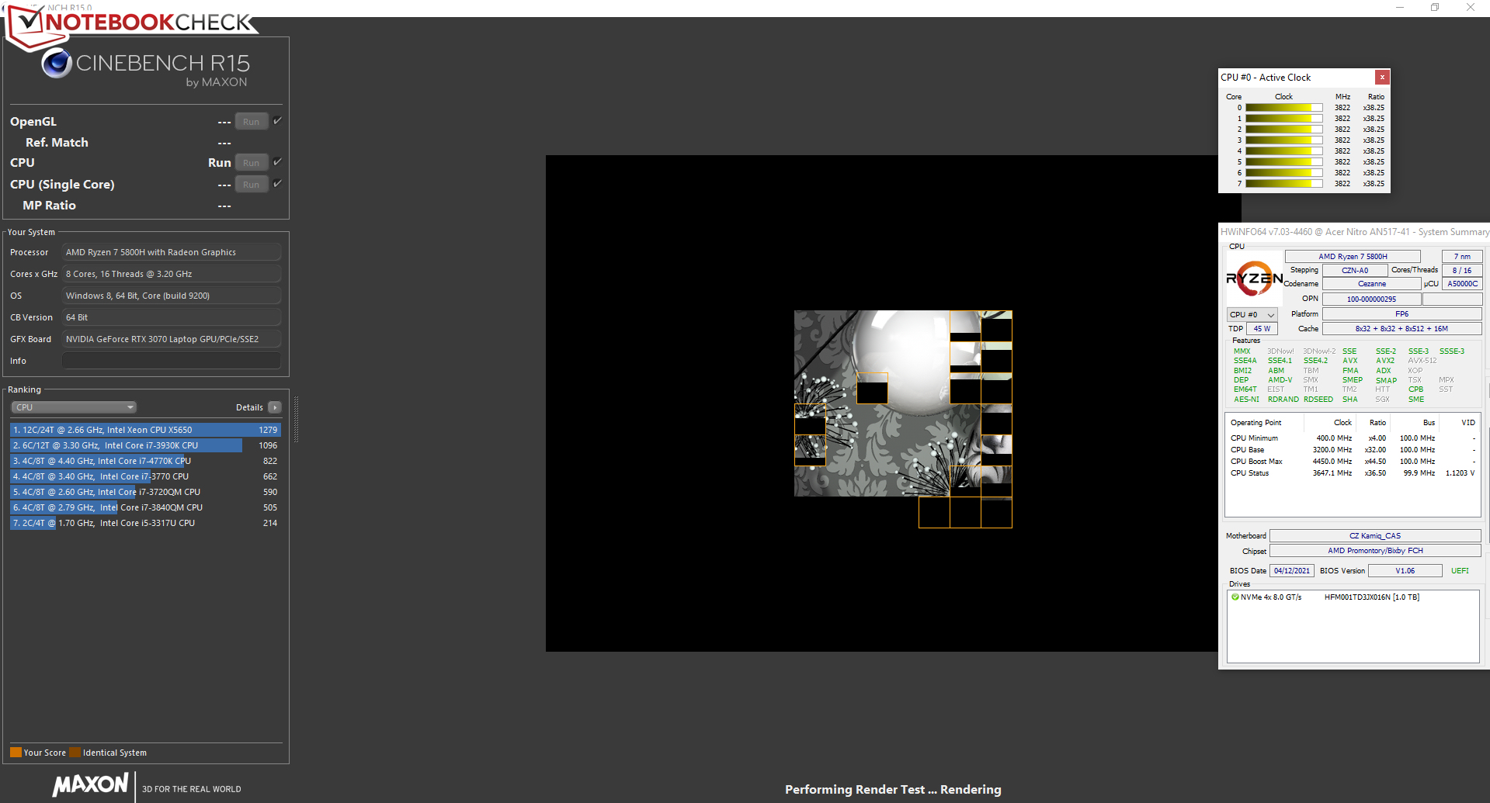Open the Details arrow in the Ranking panel
The image size is (1490, 803).
pyautogui.click(x=275, y=407)
